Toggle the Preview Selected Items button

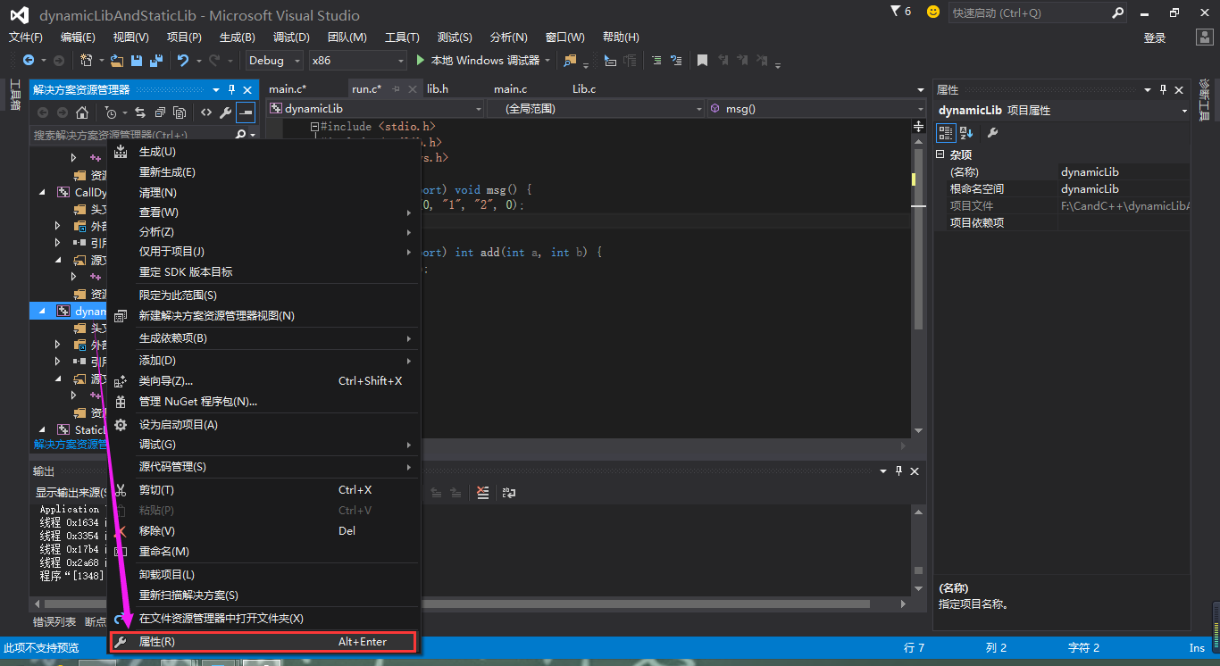pyautogui.click(x=246, y=112)
